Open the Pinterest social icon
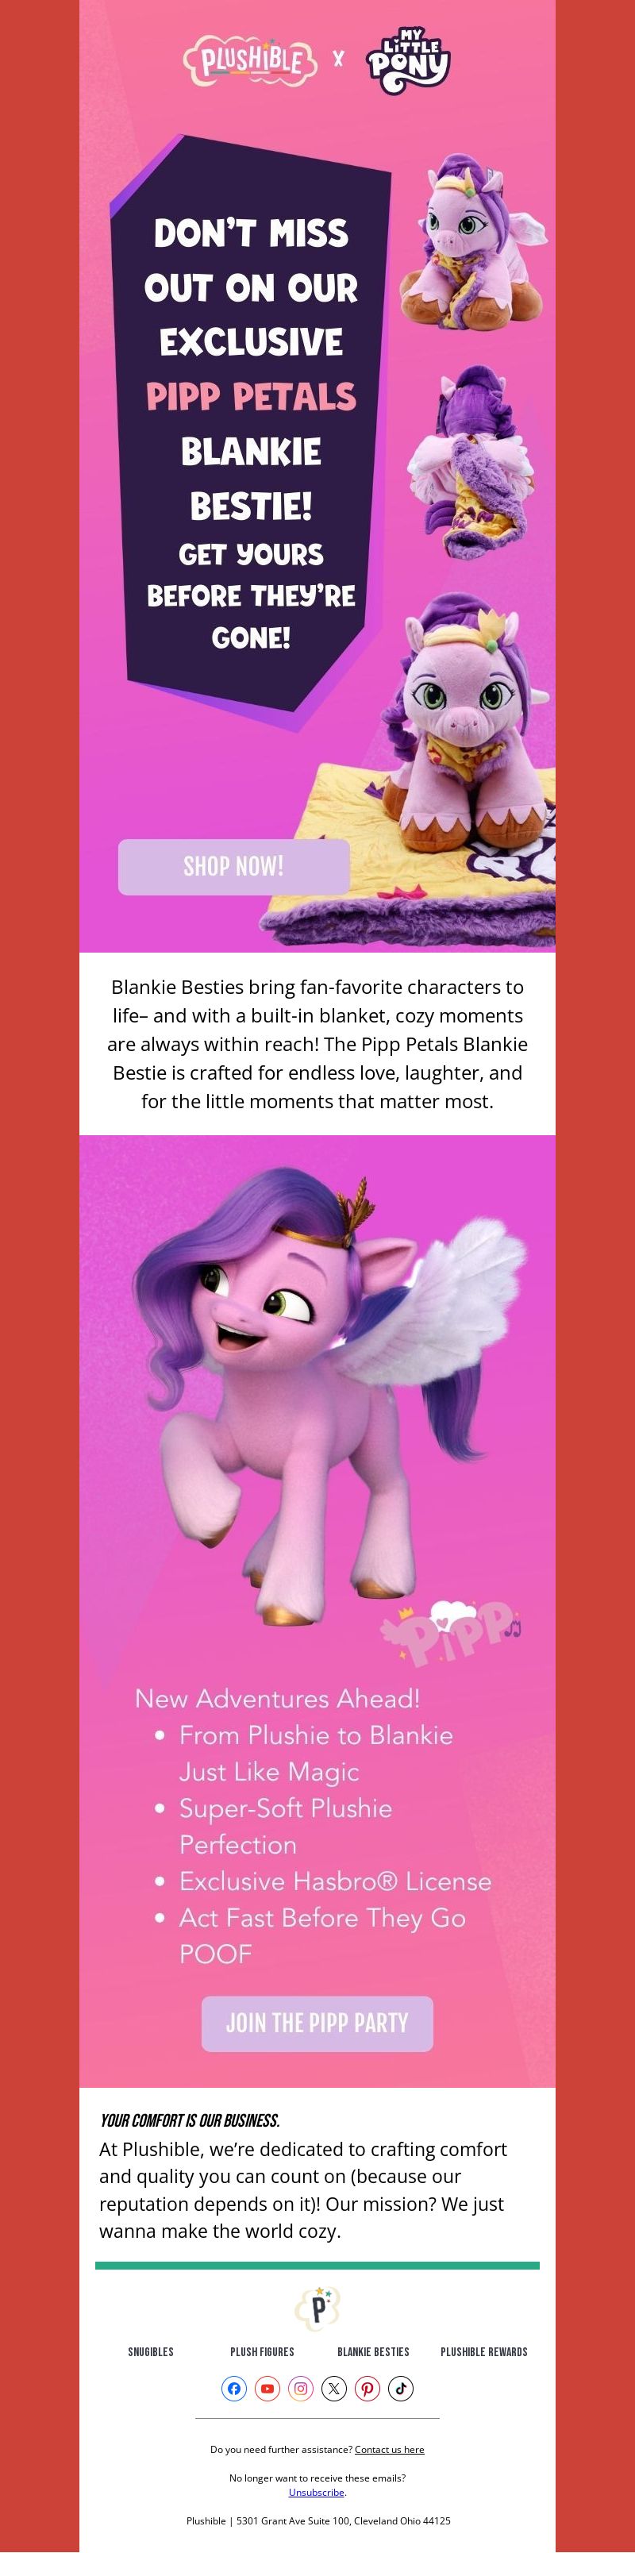 (368, 2389)
